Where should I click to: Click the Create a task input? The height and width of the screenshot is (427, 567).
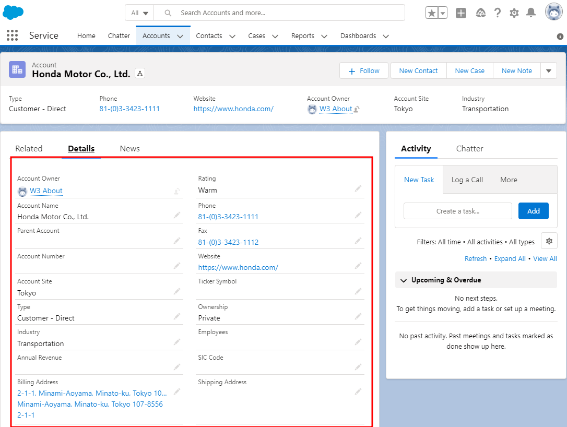point(458,211)
